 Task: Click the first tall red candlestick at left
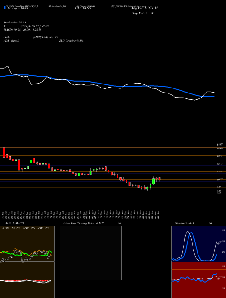pos(4,153)
